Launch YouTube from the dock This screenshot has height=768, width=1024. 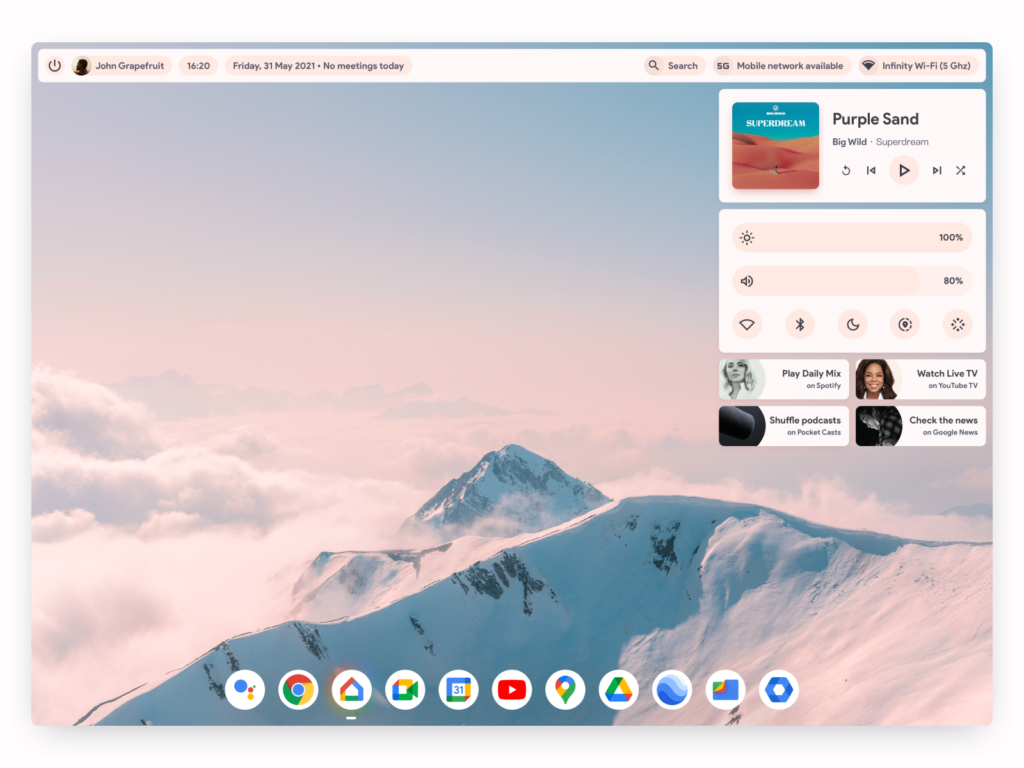[511, 689]
